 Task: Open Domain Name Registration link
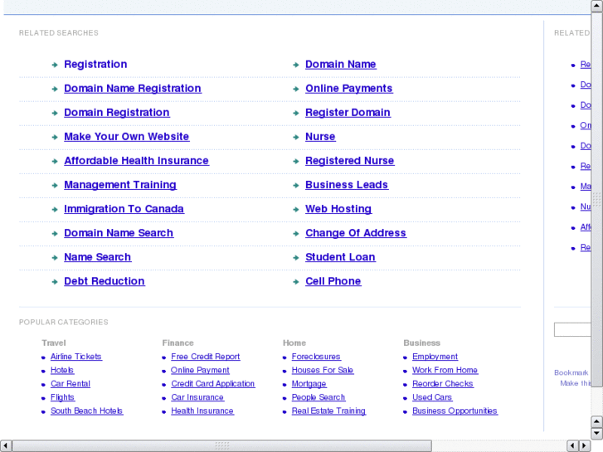pyautogui.click(x=132, y=89)
